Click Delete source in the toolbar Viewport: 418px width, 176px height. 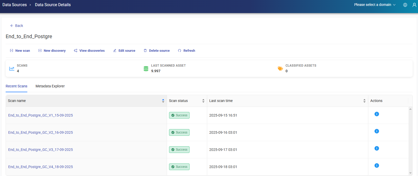pos(156,51)
